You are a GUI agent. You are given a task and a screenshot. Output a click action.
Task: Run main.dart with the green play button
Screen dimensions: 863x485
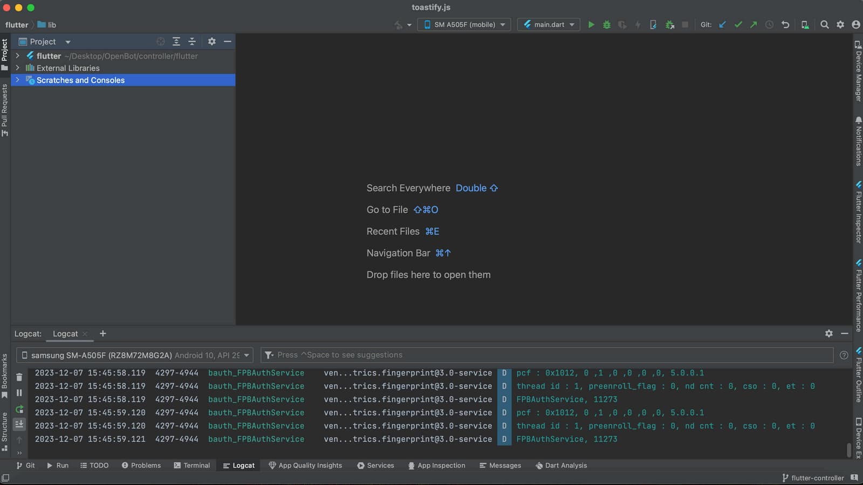pyautogui.click(x=591, y=25)
